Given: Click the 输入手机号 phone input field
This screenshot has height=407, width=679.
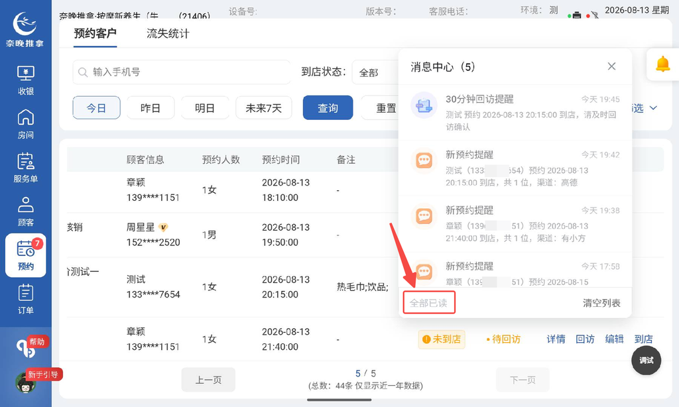Looking at the screenshot, I should 182,72.
